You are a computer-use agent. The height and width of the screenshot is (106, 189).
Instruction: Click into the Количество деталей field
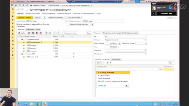[x=141, y=44]
